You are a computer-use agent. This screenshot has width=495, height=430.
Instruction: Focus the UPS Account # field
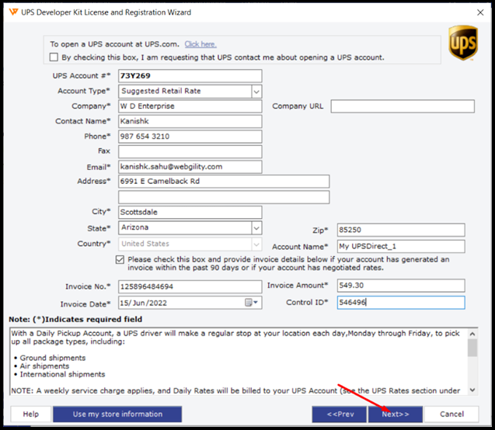[x=190, y=76]
